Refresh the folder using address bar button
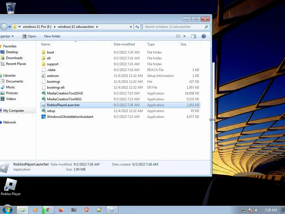This screenshot has height=214, width=285. [137, 27]
